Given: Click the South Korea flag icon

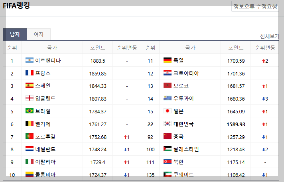Looking at the screenshot, I should click(x=168, y=124).
